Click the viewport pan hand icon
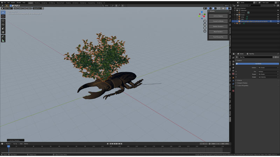The height and width of the screenshot is (157, 280). pyautogui.click(x=205, y=24)
